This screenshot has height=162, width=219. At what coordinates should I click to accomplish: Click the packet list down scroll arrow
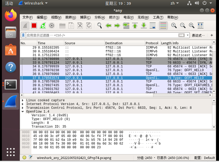coord(214,92)
